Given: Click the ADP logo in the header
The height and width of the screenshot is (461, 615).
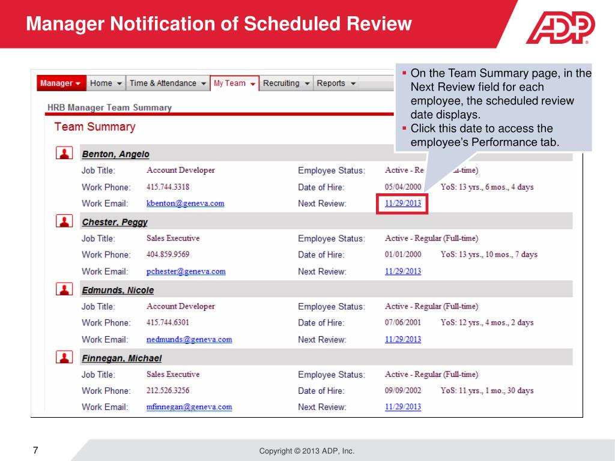Looking at the screenshot, I should (560, 27).
